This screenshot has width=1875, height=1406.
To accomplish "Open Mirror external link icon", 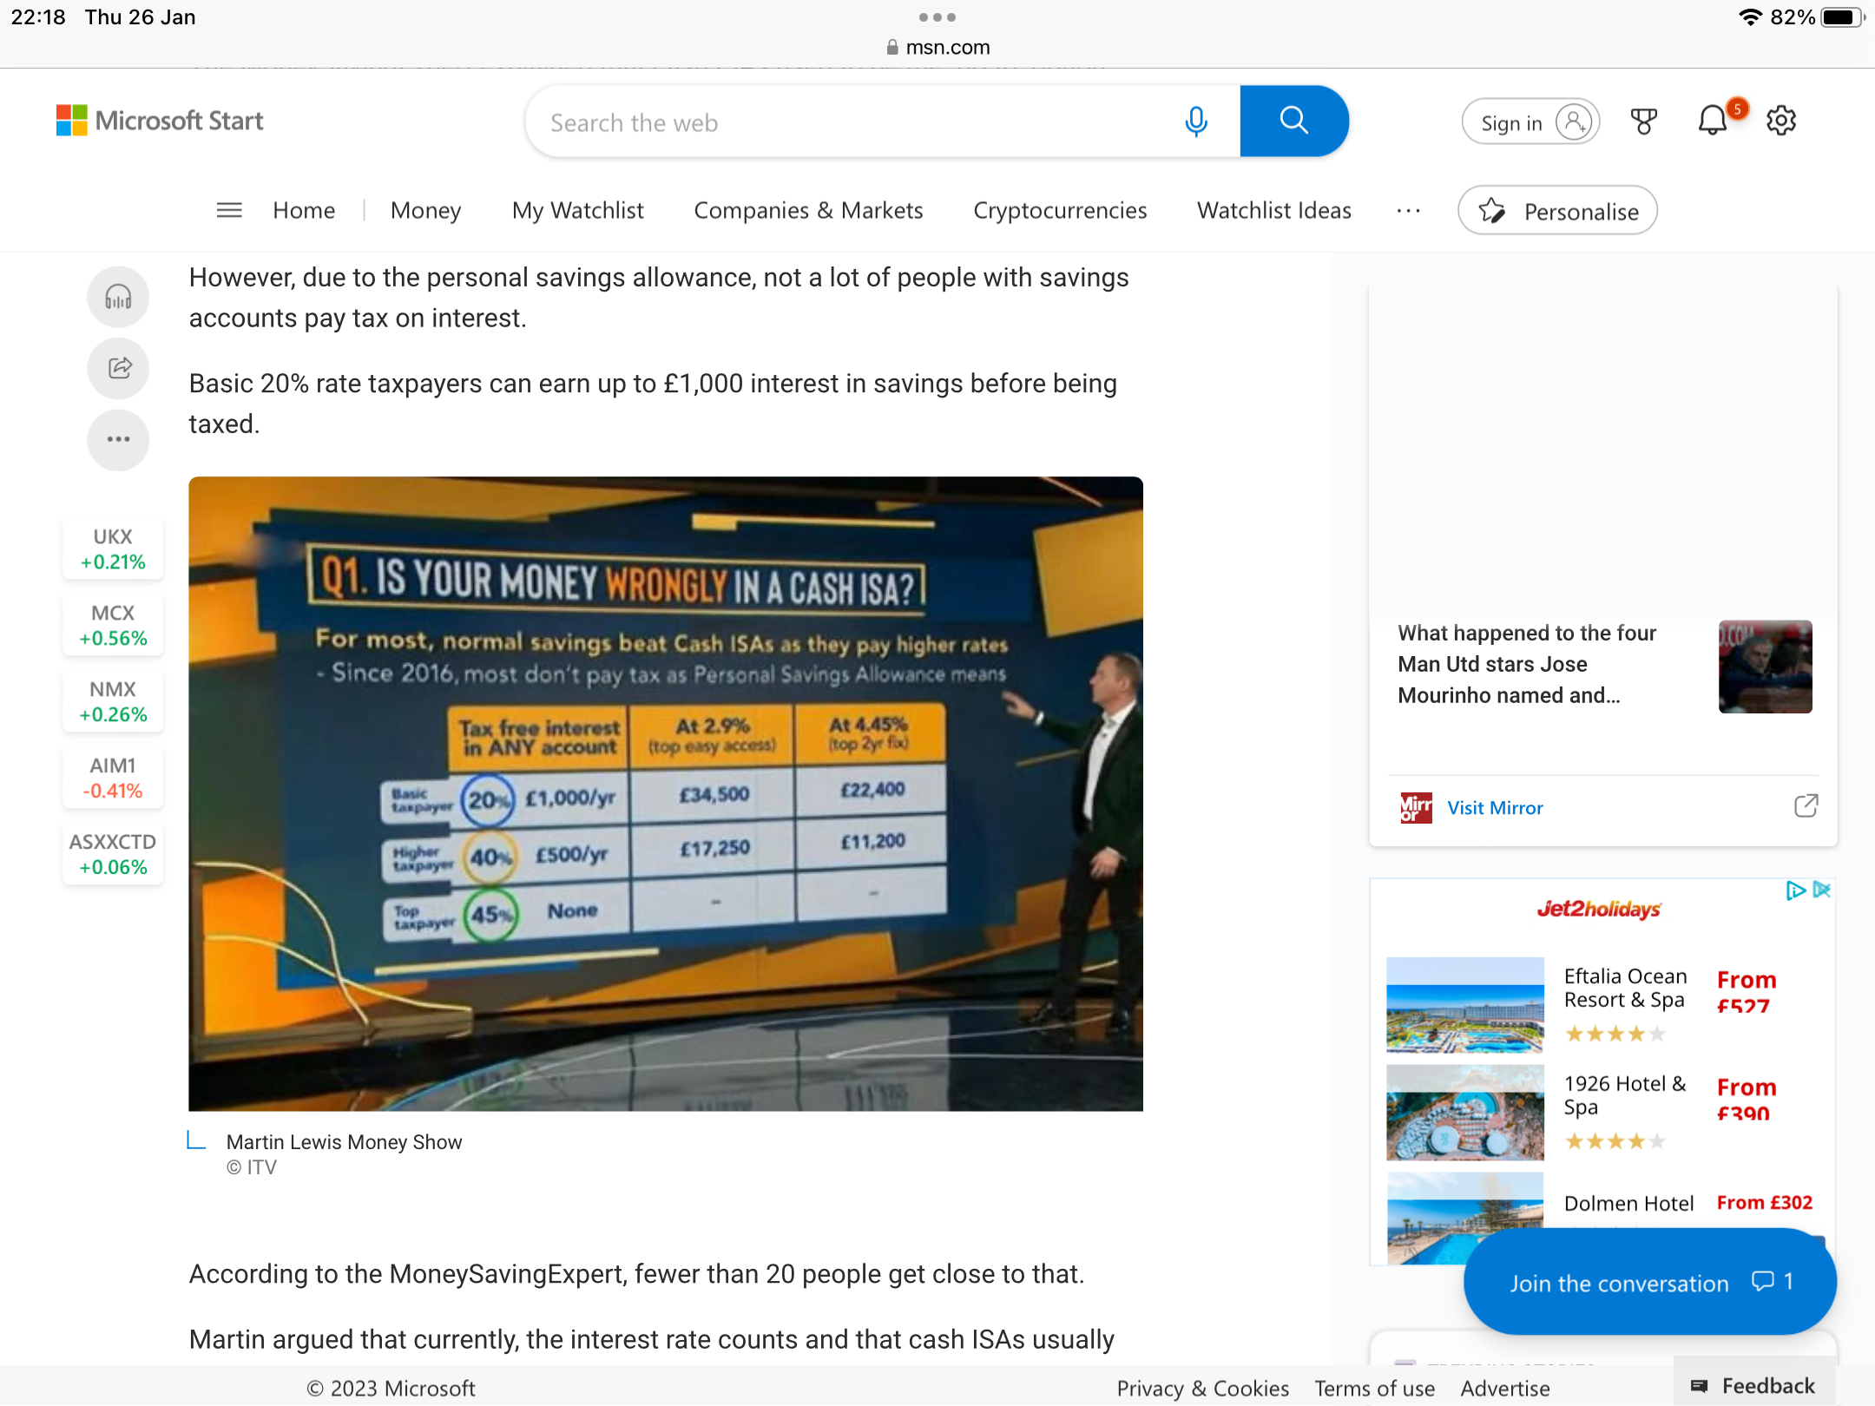I will [x=1806, y=806].
